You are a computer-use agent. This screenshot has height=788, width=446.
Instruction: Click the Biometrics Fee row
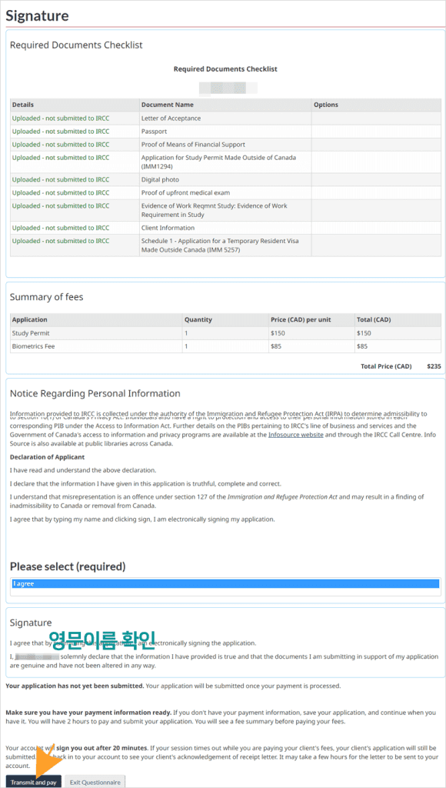[225, 346]
